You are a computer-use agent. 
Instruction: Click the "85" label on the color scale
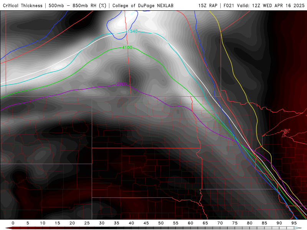click(264, 223)
